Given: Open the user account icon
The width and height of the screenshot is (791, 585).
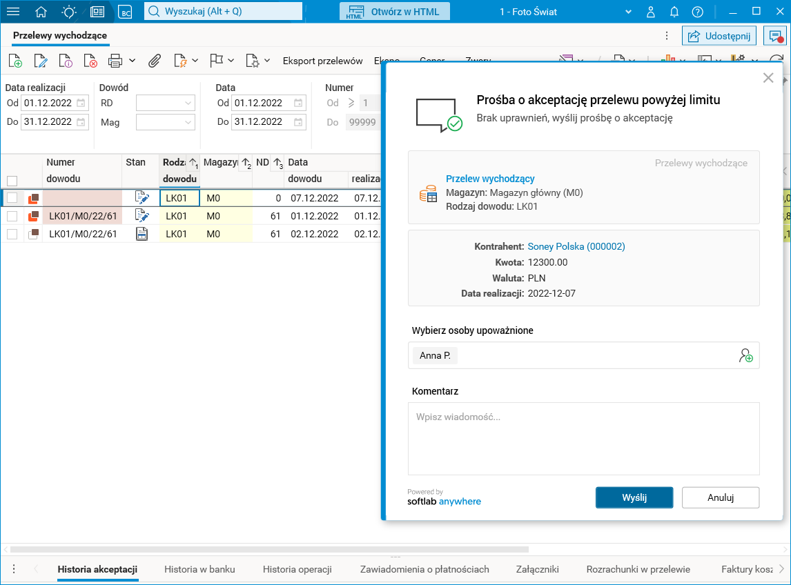Looking at the screenshot, I should tap(651, 12).
